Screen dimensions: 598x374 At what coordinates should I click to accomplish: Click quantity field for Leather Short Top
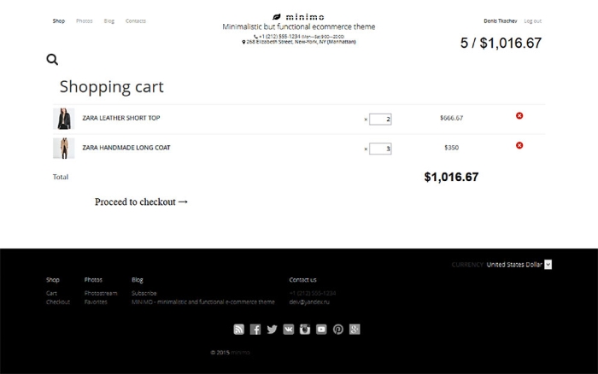(380, 119)
